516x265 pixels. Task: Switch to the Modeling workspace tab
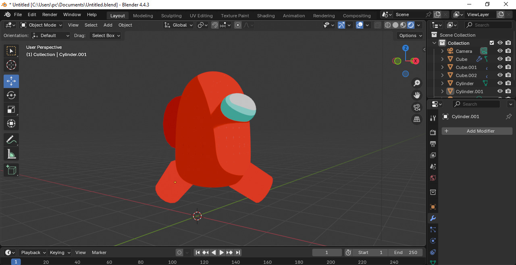tap(143, 16)
